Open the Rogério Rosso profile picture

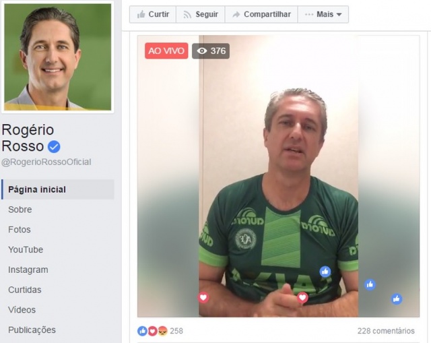(x=58, y=57)
